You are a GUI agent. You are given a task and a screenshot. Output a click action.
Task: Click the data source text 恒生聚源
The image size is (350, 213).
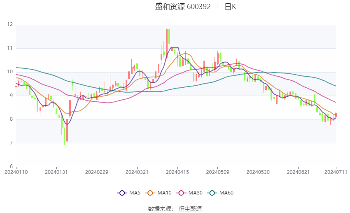[x=190, y=209]
